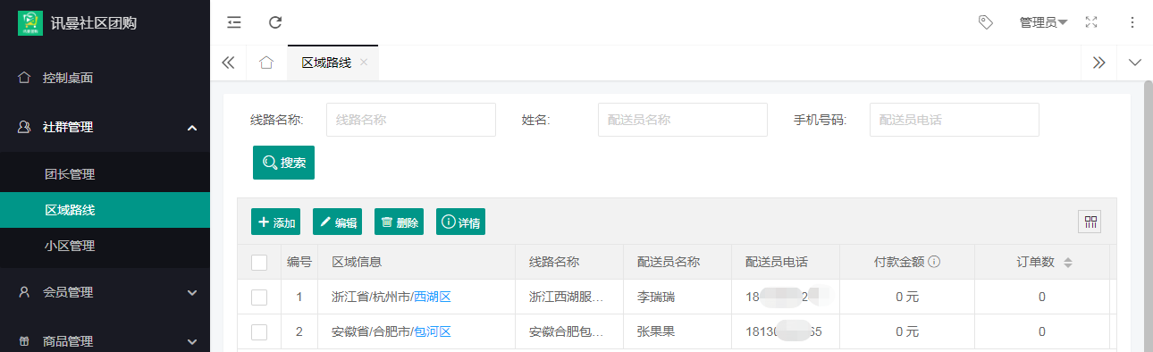
Task: Click the 0 元 cell in 李瑞瑞 row
Action: (907, 297)
